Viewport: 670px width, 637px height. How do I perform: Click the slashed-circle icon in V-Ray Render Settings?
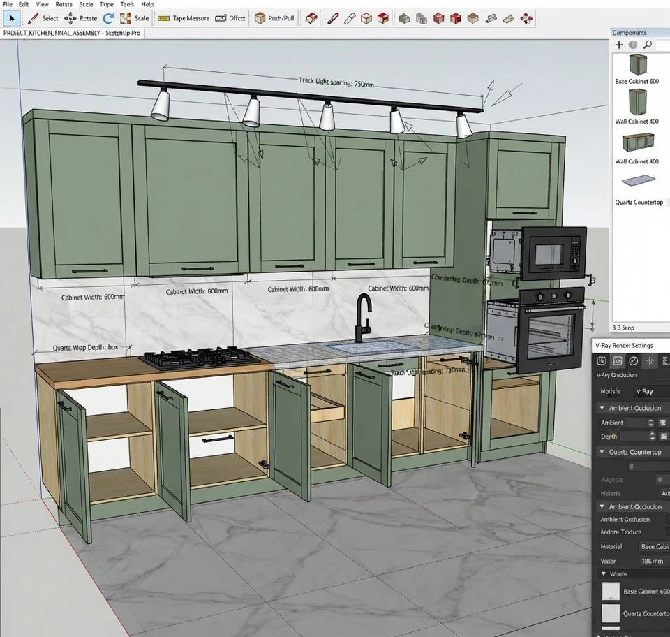(x=633, y=361)
